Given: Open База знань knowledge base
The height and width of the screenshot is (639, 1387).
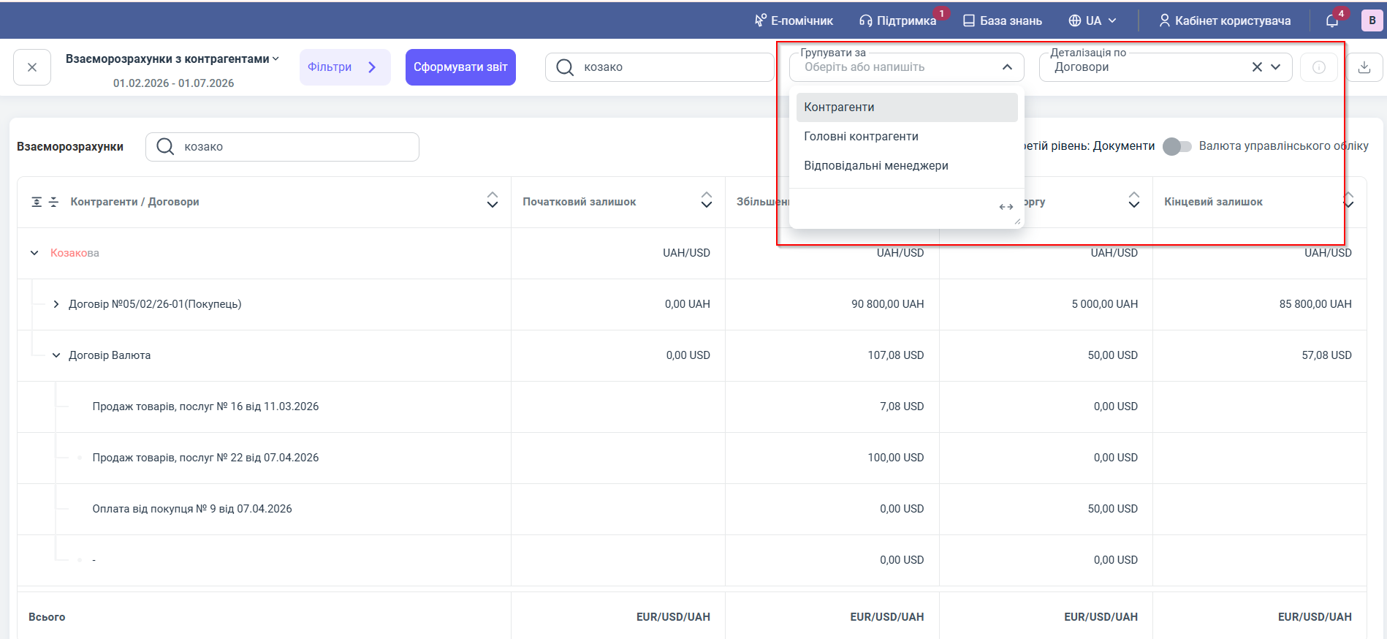Looking at the screenshot, I should [x=1003, y=20].
